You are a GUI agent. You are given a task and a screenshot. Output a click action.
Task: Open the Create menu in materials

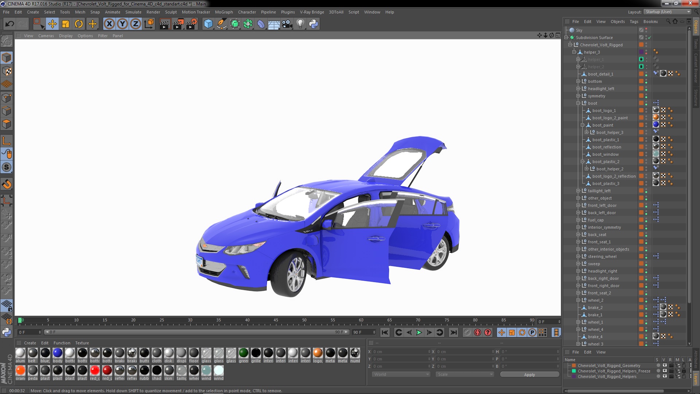[30, 343]
